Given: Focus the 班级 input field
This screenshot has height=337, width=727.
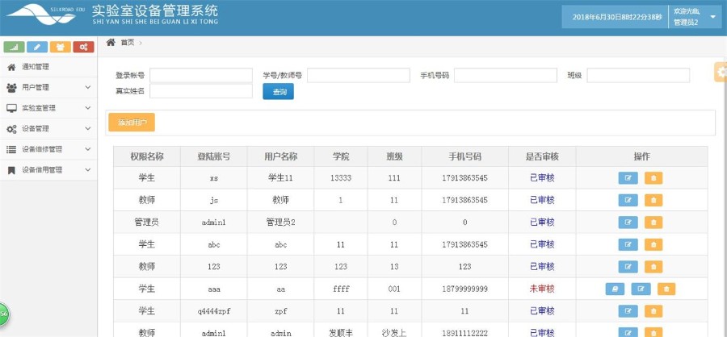Looking at the screenshot, I should tap(638, 76).
